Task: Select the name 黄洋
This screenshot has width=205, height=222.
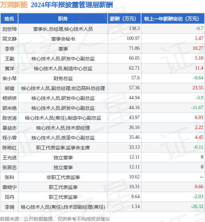Action: point(10,69)
